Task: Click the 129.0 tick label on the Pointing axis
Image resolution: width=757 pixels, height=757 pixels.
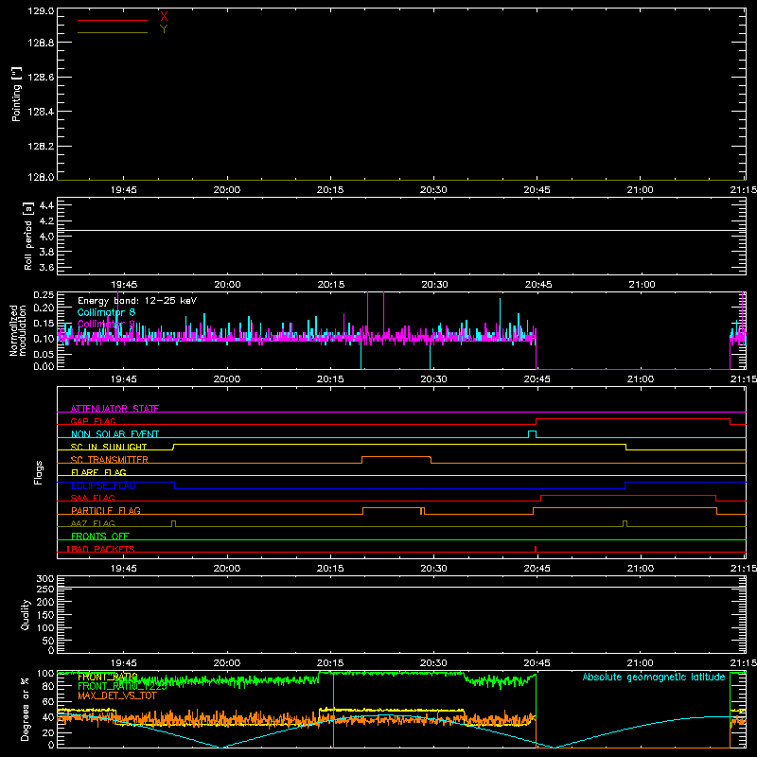Action: (x=41, y=10)
